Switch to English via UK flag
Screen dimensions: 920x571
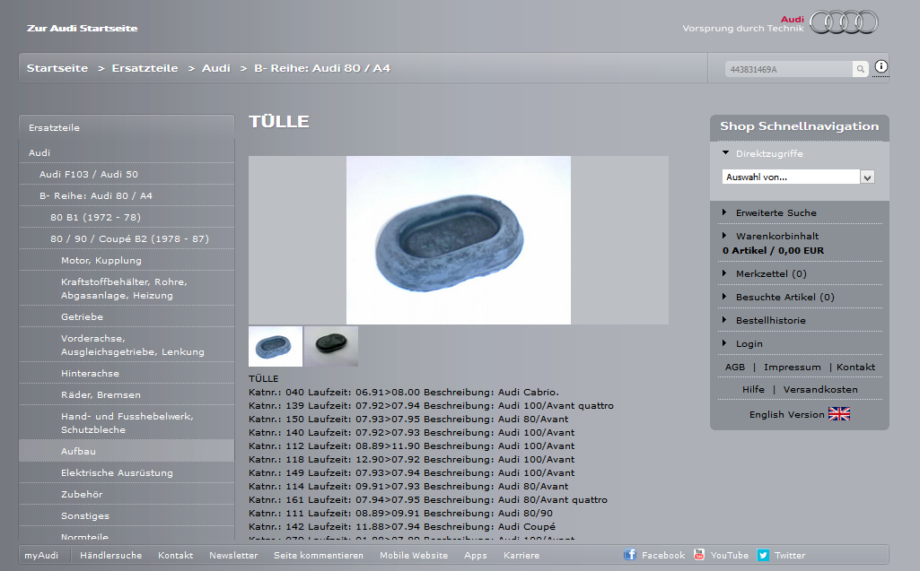[x=838, y=414]
